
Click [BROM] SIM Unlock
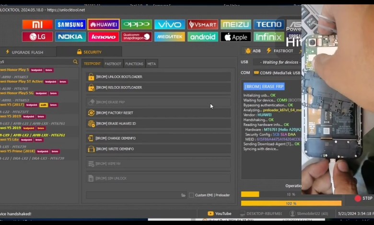tap(158, 178)
